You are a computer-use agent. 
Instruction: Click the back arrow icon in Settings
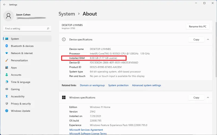click(x=4, y=5)
